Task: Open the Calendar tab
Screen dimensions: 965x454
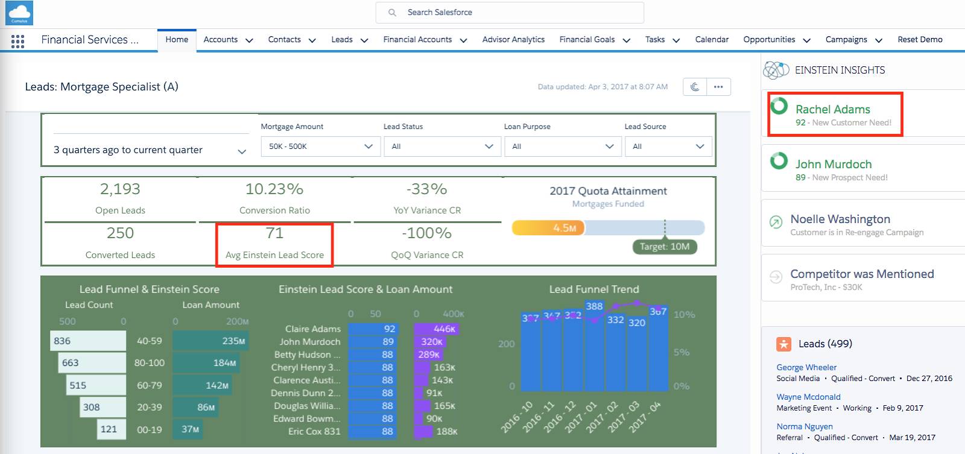Action: click(712, 40)
